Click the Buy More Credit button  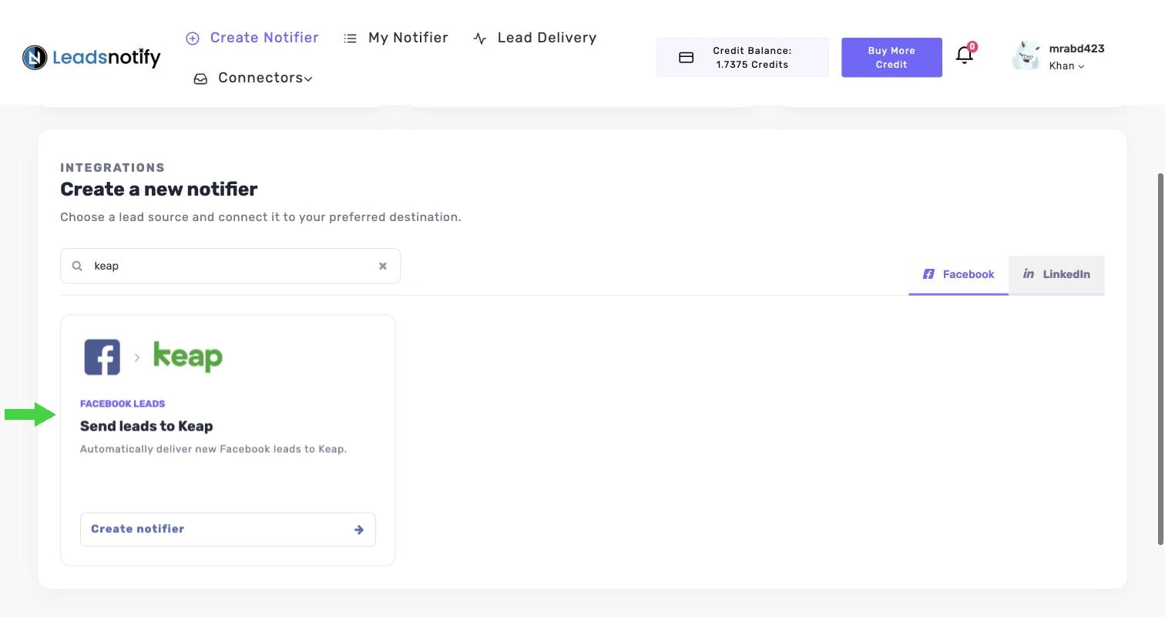pyautogui.click(x=891, y=58)
